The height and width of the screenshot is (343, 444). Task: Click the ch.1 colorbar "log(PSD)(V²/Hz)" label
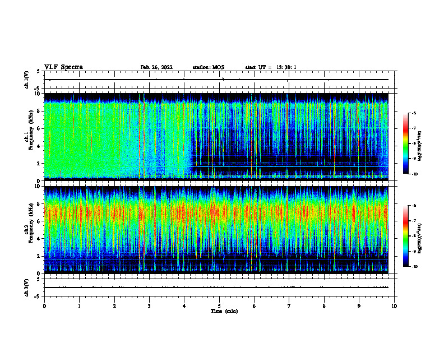[419, 146]
